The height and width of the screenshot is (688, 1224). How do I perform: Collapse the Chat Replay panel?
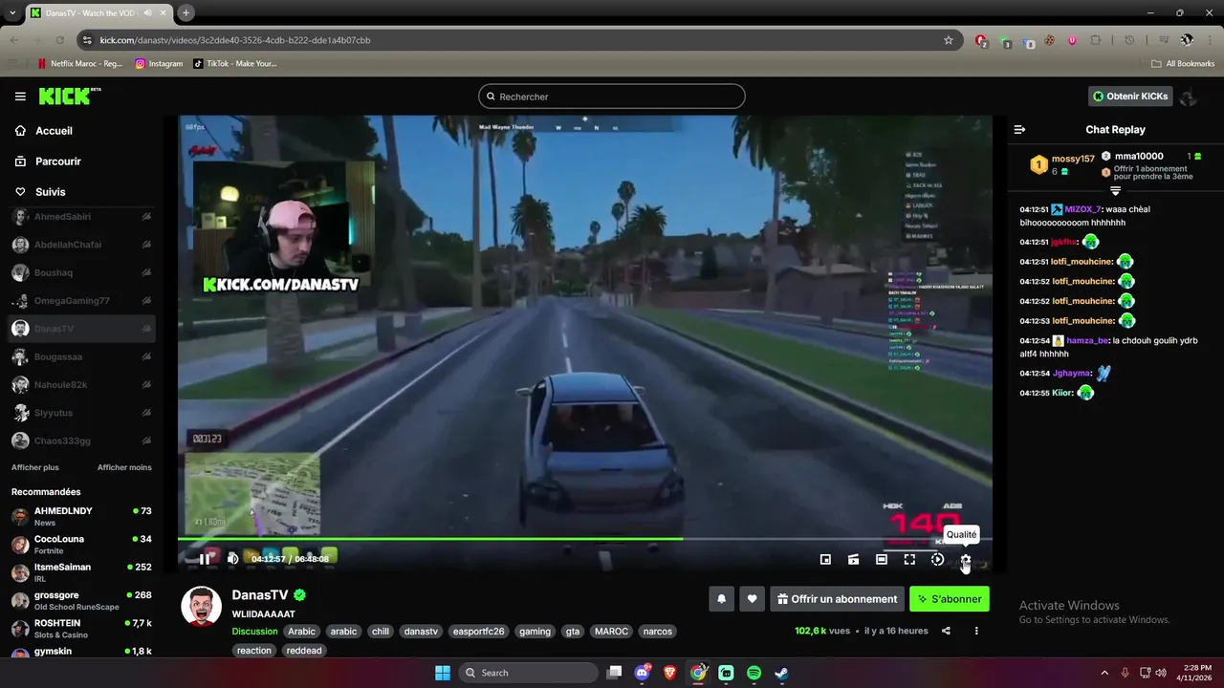1019,130
